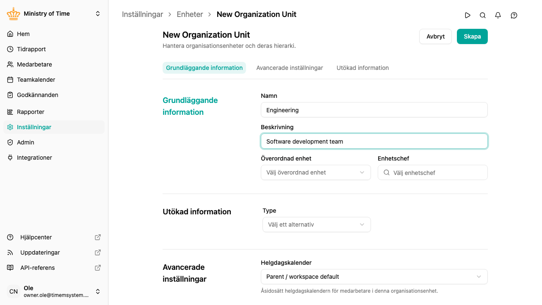Open the Helgdagskalender dropdown
The height and width of the screenshot is (305, 542).
point(374,277)
